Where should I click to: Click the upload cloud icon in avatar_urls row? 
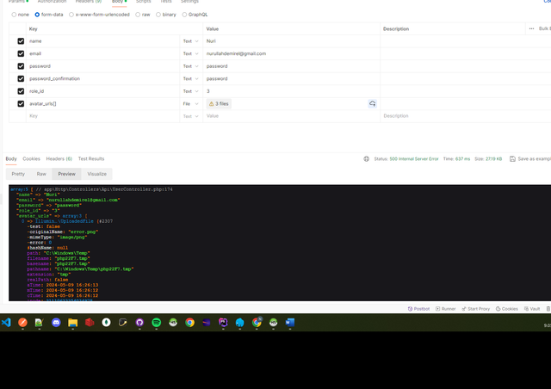[372, 103]
